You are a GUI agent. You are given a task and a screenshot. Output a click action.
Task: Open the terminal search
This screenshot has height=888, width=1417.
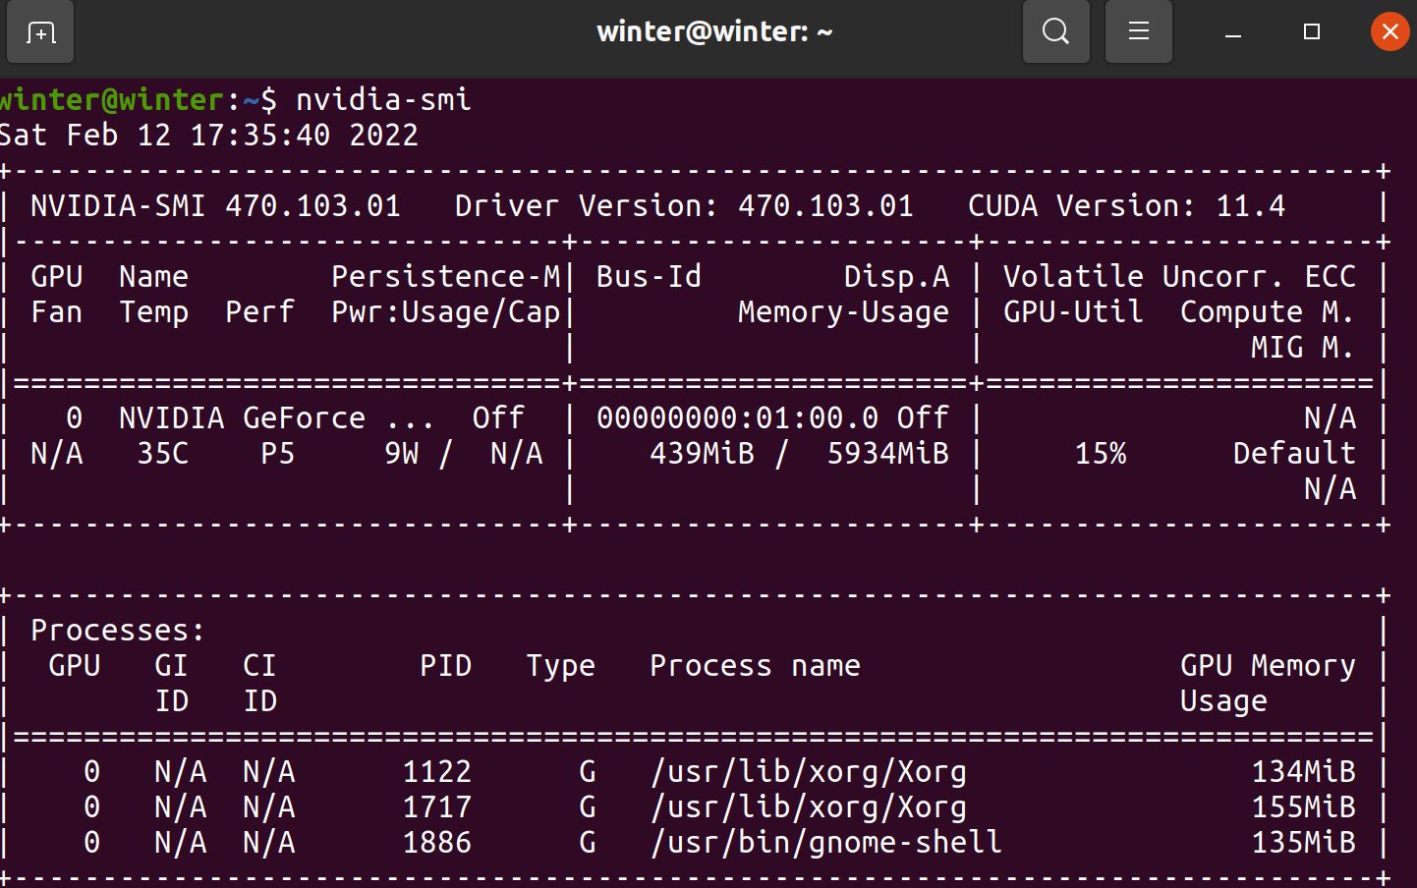pyautogui.click(x=1056, y=31)
